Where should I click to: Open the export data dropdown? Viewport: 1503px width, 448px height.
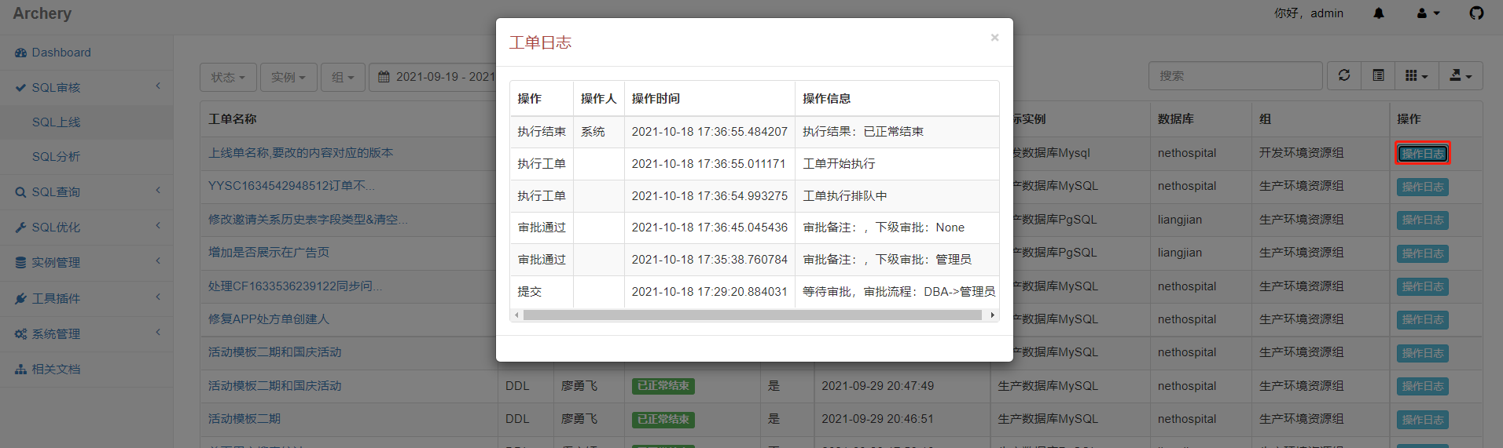pos(1460,76)
